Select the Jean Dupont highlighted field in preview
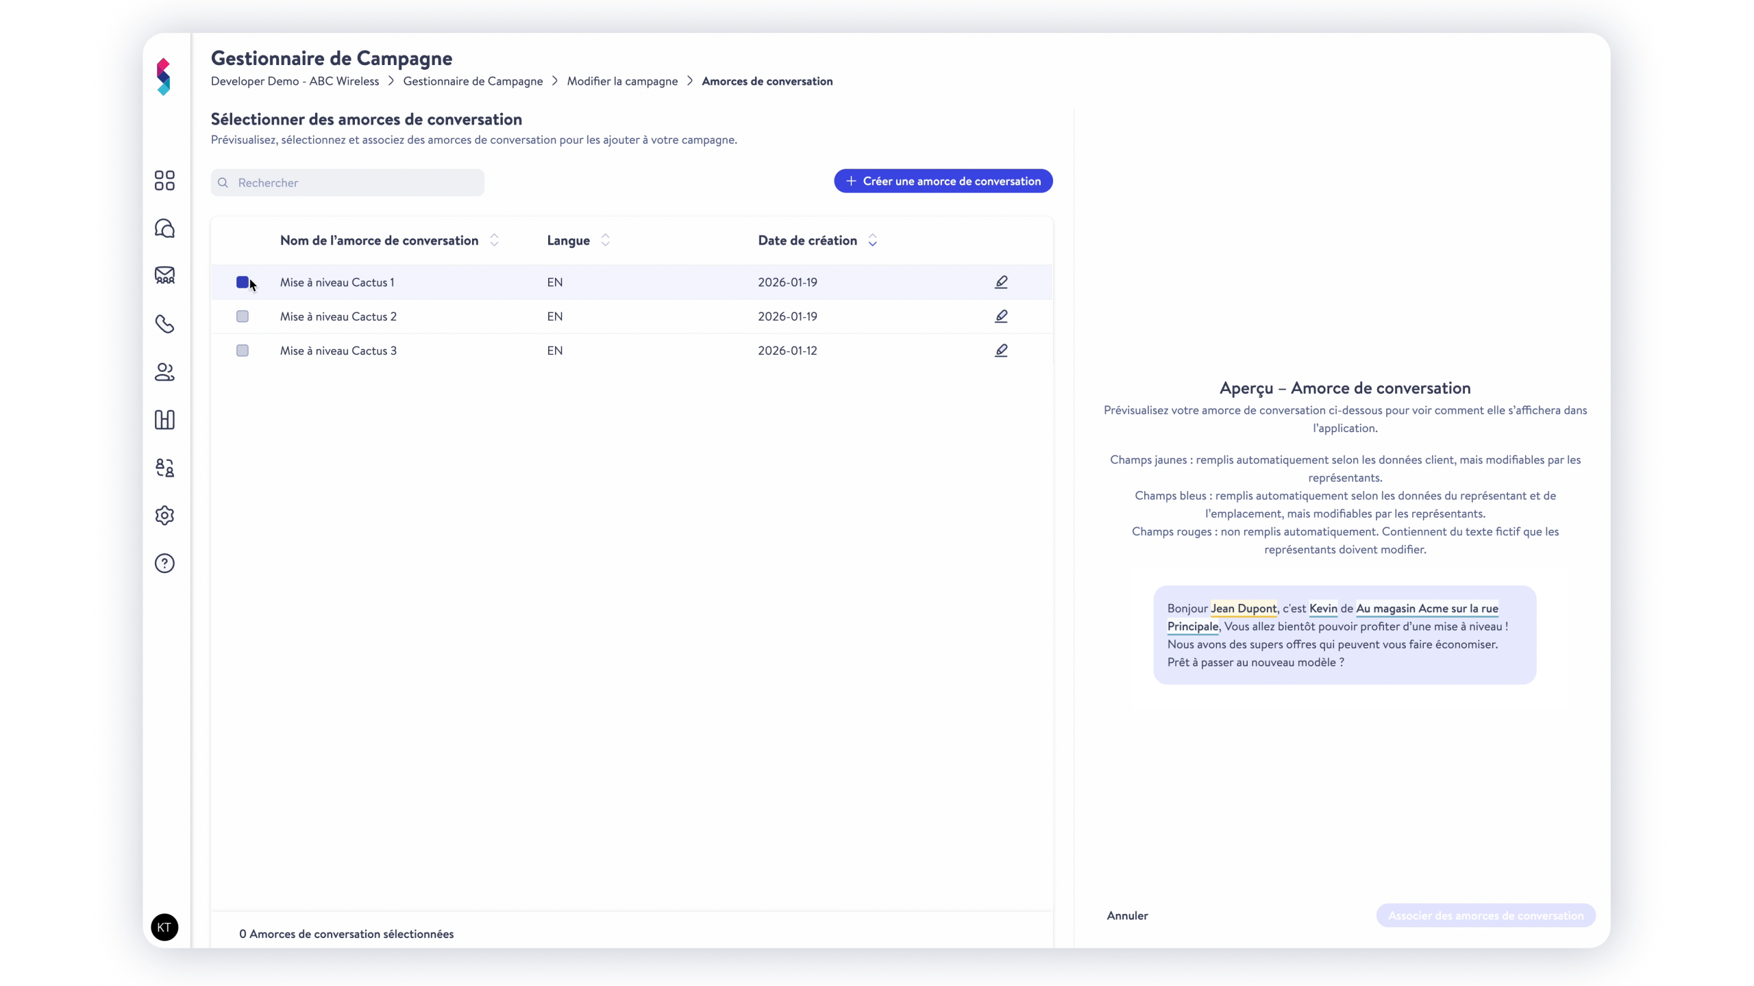 point(1244,608)
